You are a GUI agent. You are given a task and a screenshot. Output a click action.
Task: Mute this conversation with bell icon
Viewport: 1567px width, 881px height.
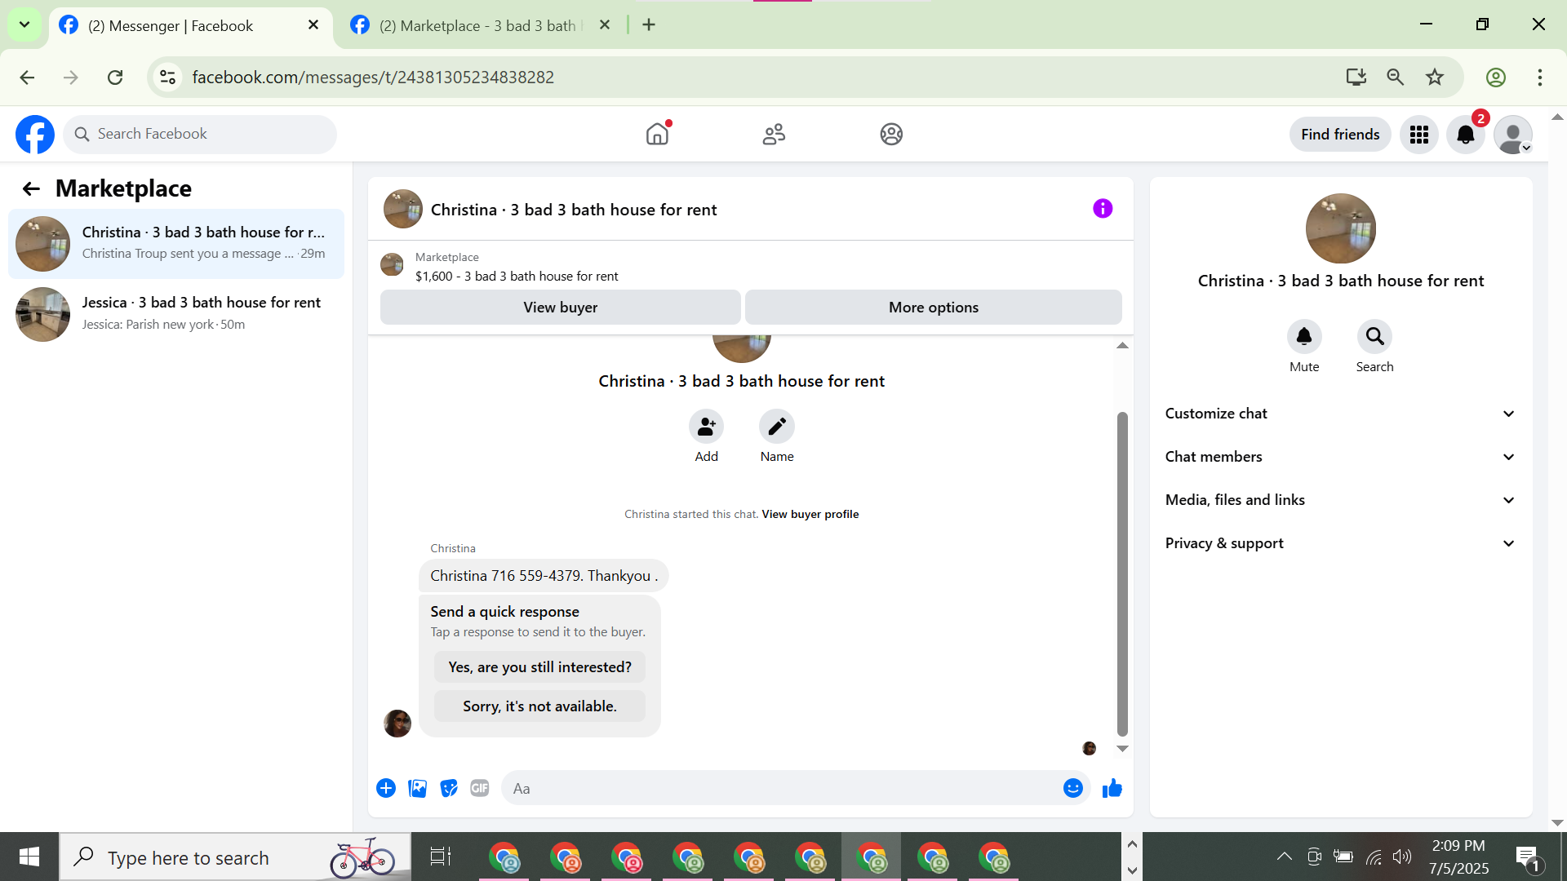tap(1303, 337)
